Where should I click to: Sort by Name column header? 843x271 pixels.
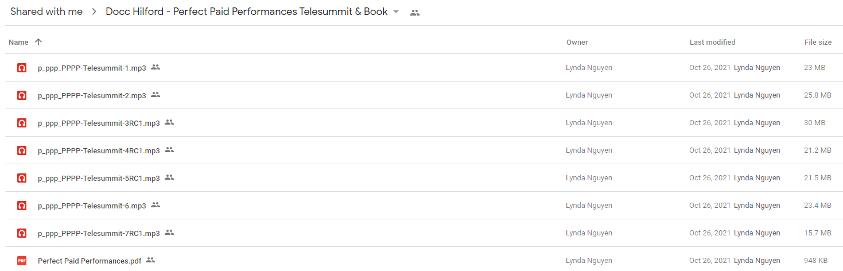pos(18,42)
